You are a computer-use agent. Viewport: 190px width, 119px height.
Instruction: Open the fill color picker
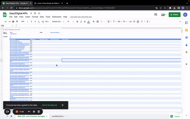(94, 22)
